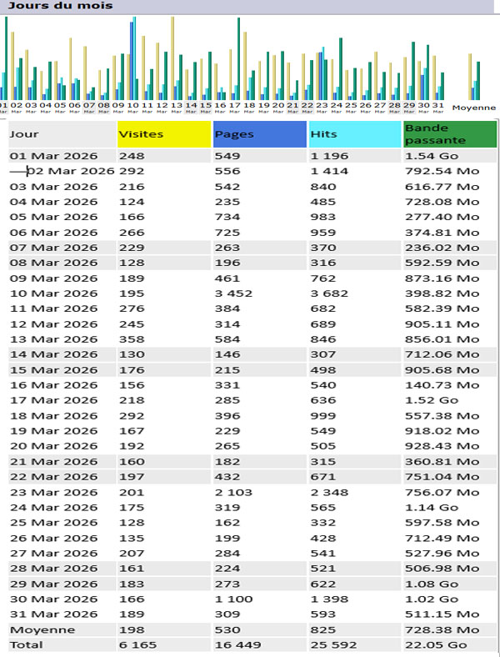Click the 358 visits value
Viewport: 500px width, 657px height.
[132, 339]
